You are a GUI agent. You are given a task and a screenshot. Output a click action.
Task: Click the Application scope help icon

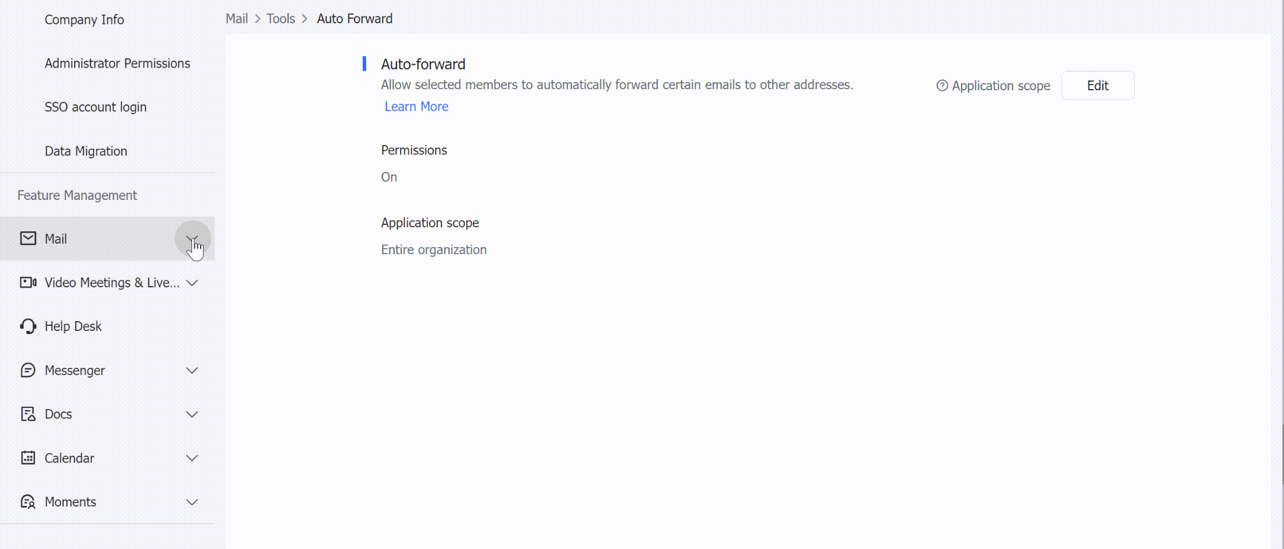[942, 85]
